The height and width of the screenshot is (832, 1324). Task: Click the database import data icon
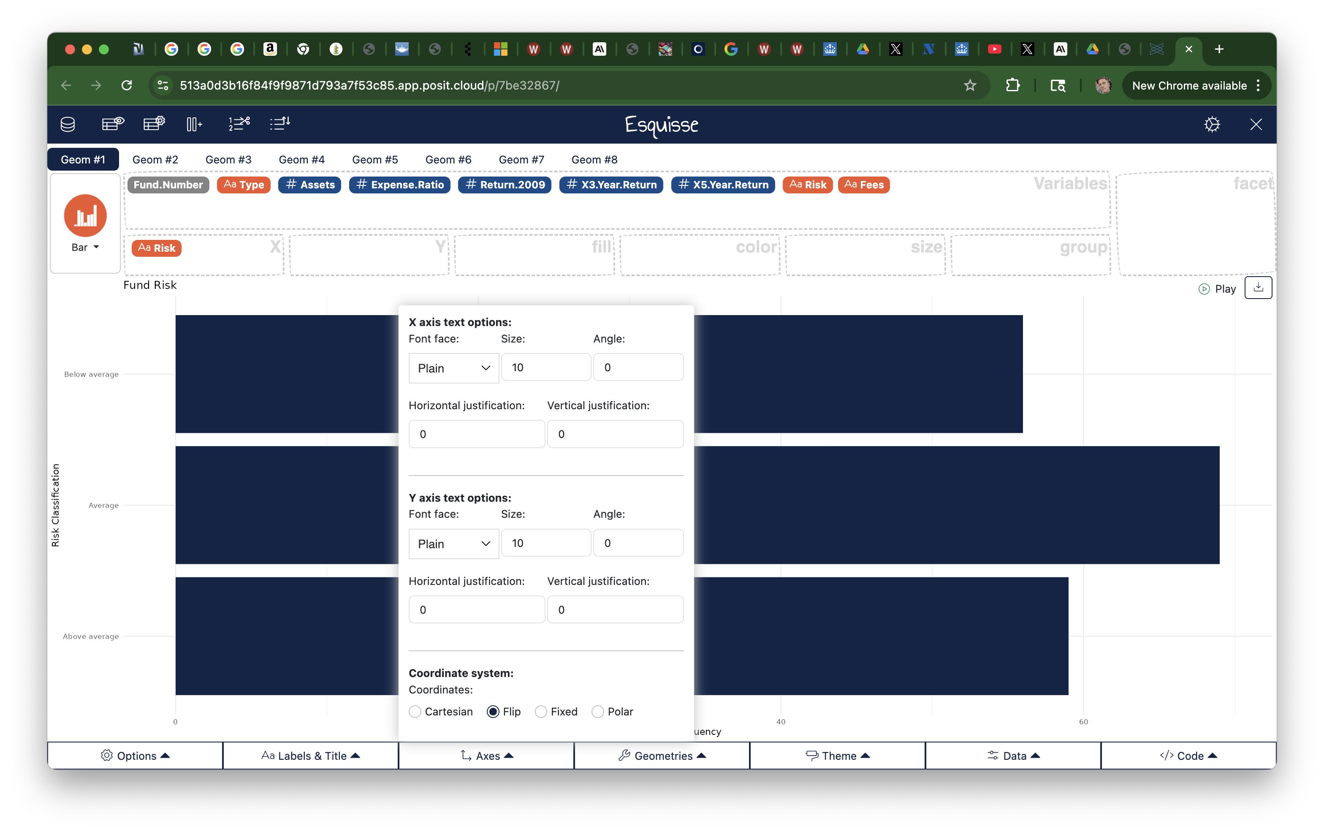[x=68, y=124]
